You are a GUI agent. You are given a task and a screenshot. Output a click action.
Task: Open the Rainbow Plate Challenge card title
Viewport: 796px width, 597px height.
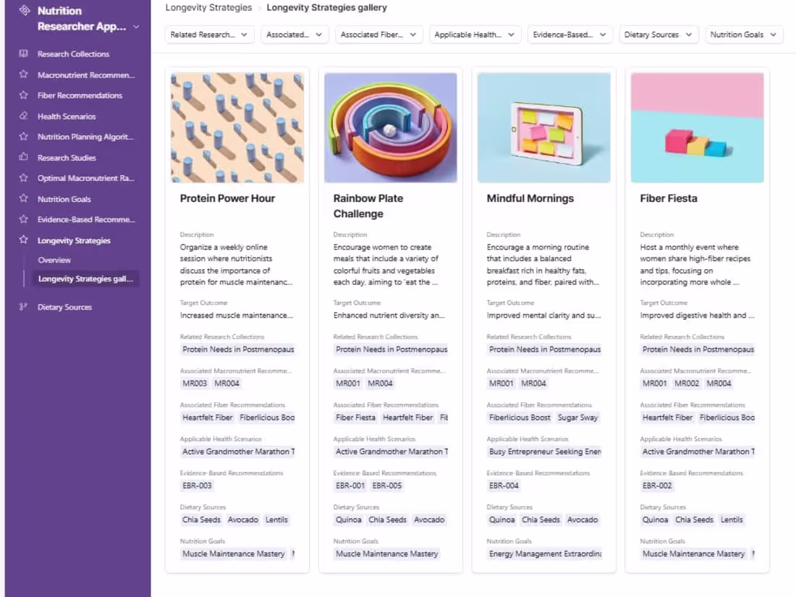point(368,206)
